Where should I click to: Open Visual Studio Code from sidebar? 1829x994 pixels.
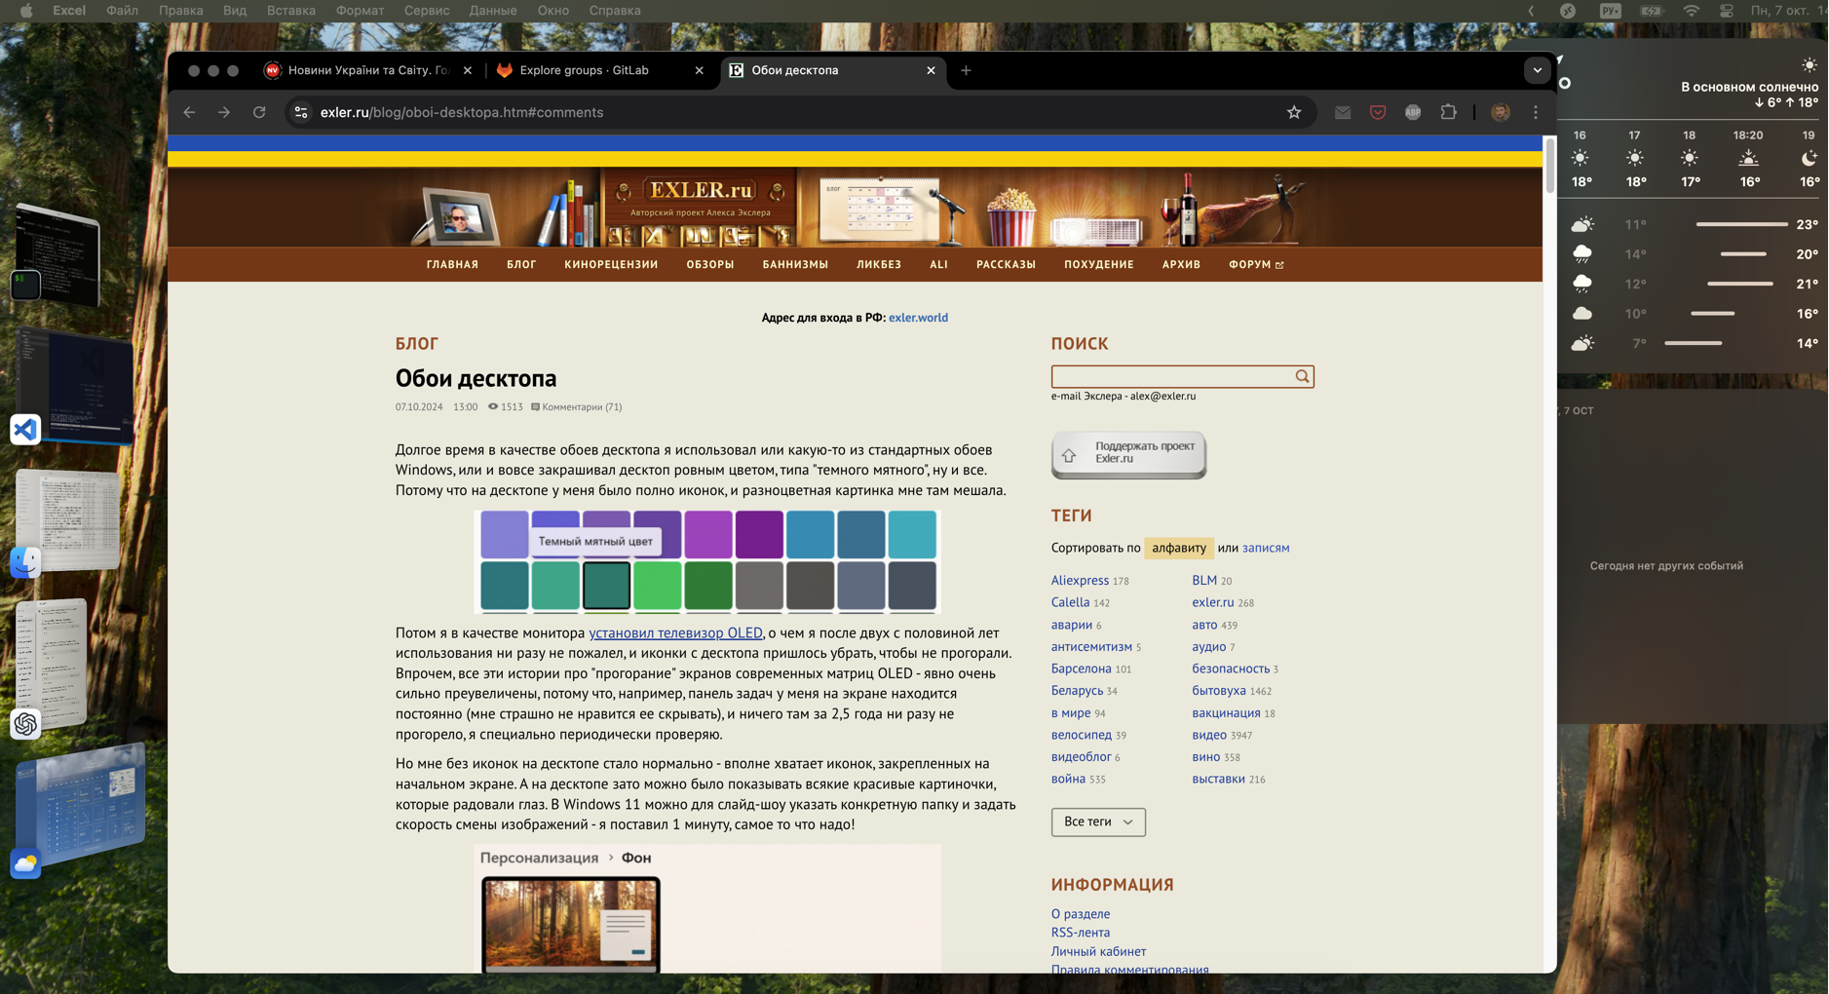25,429
